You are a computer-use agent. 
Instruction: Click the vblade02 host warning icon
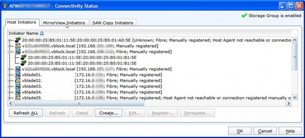[x=18, y=80]
